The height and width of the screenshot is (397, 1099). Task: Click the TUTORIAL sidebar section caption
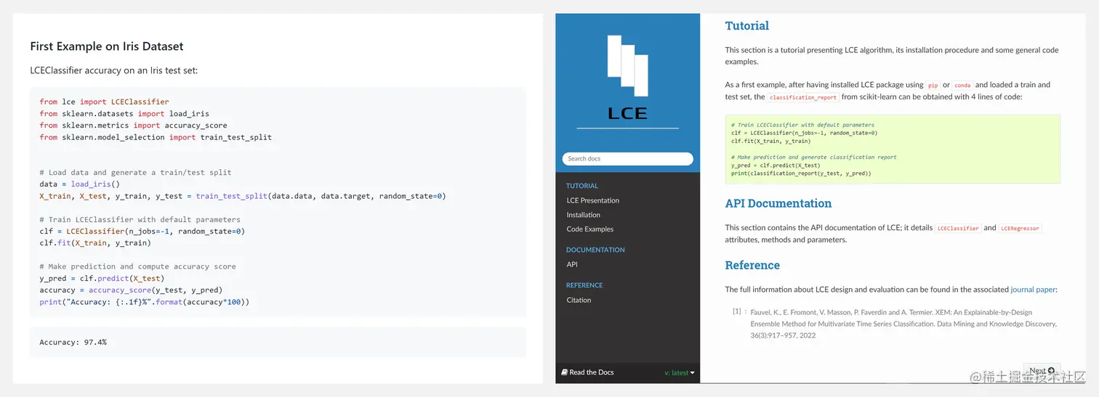pos(581,186)
